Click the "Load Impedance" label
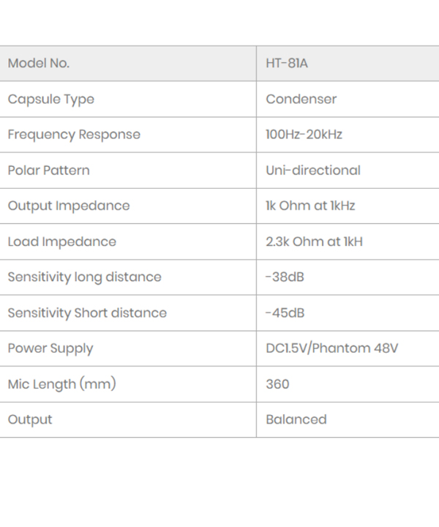 [x=62, y=242]
